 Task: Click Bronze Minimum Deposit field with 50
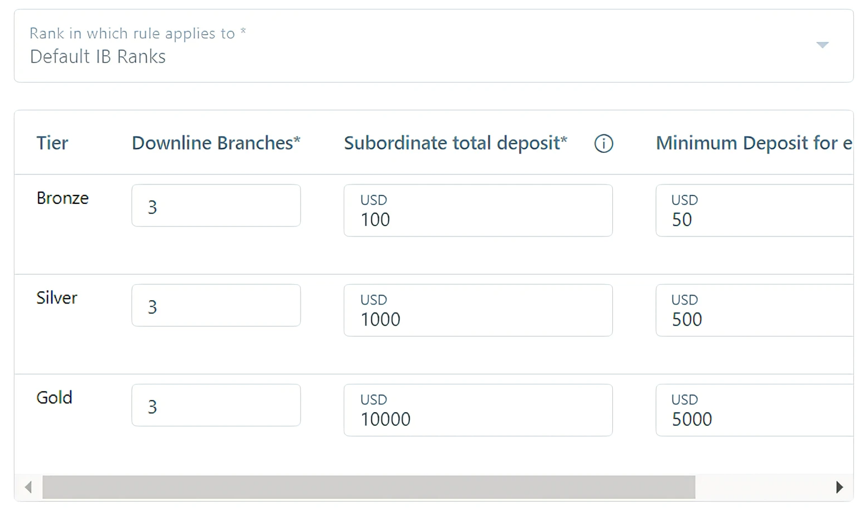pyautogui.click(x=754, y=211)
